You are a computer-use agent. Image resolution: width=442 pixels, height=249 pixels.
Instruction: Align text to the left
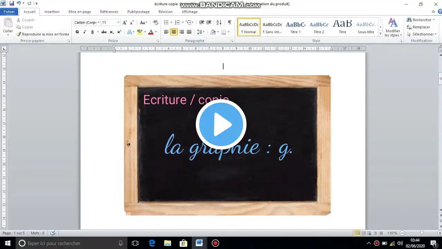166,32
